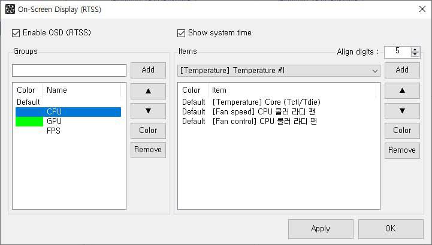The image size is (432, 245).
Task: Decrease Align digits value with down arrow
Action: point(415,55)
